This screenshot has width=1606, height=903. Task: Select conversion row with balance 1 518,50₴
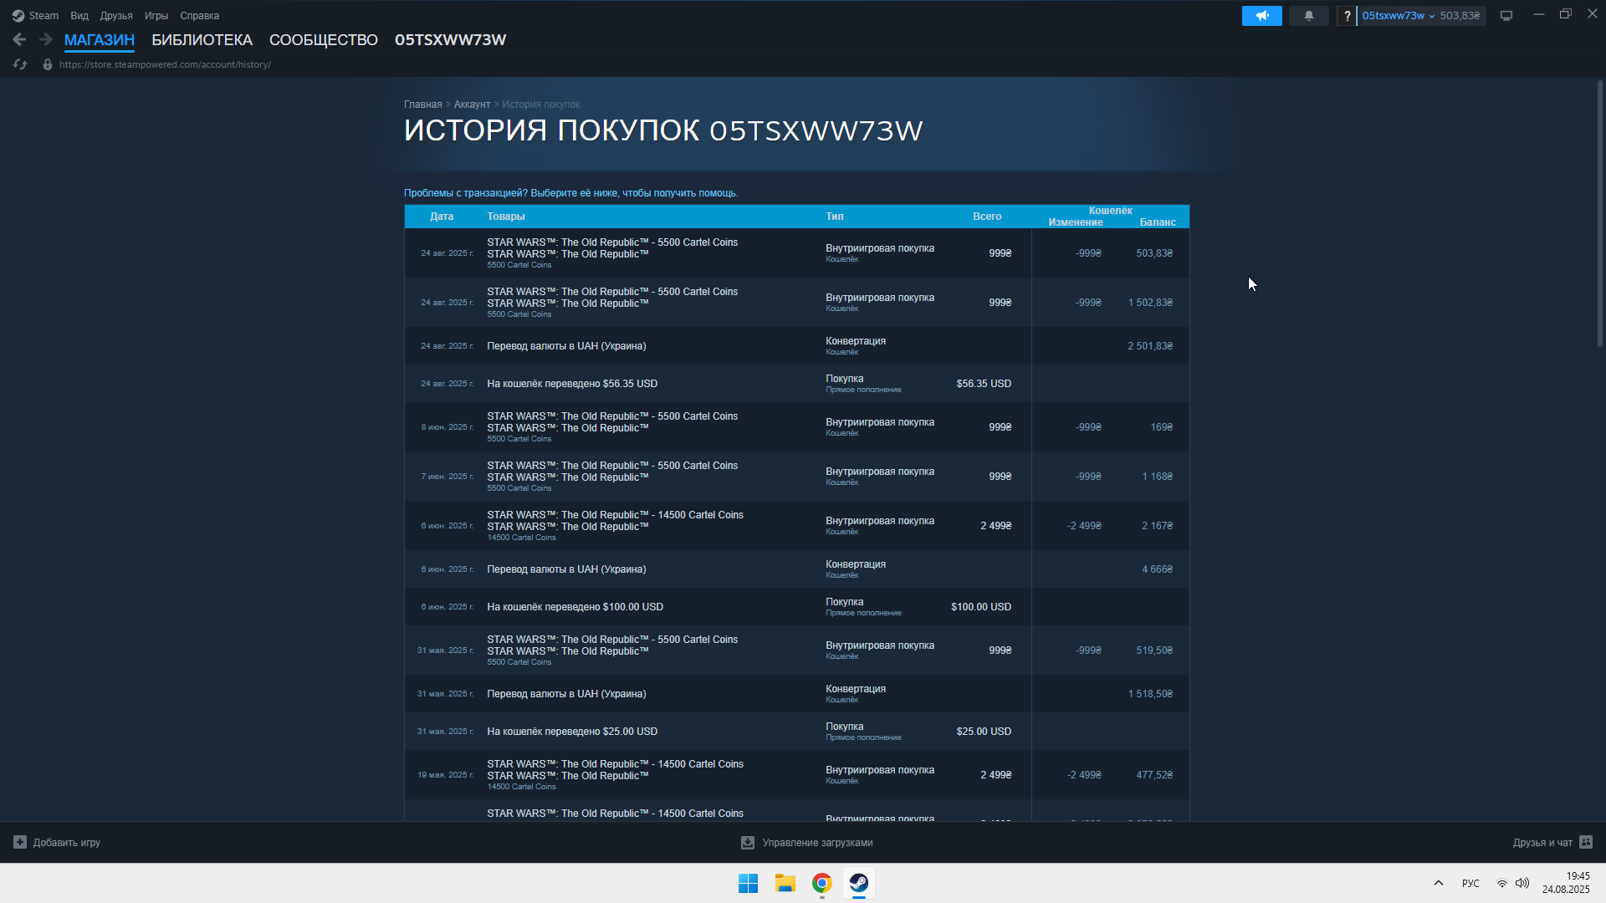pyautogui.click(x=796, y=694)
